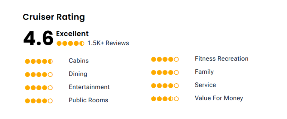Click the Fitness Recreation rating dots

[165, 59]
